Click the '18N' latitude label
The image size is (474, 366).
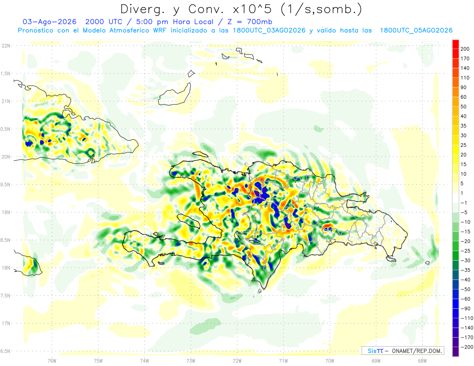tap(6, 268)
